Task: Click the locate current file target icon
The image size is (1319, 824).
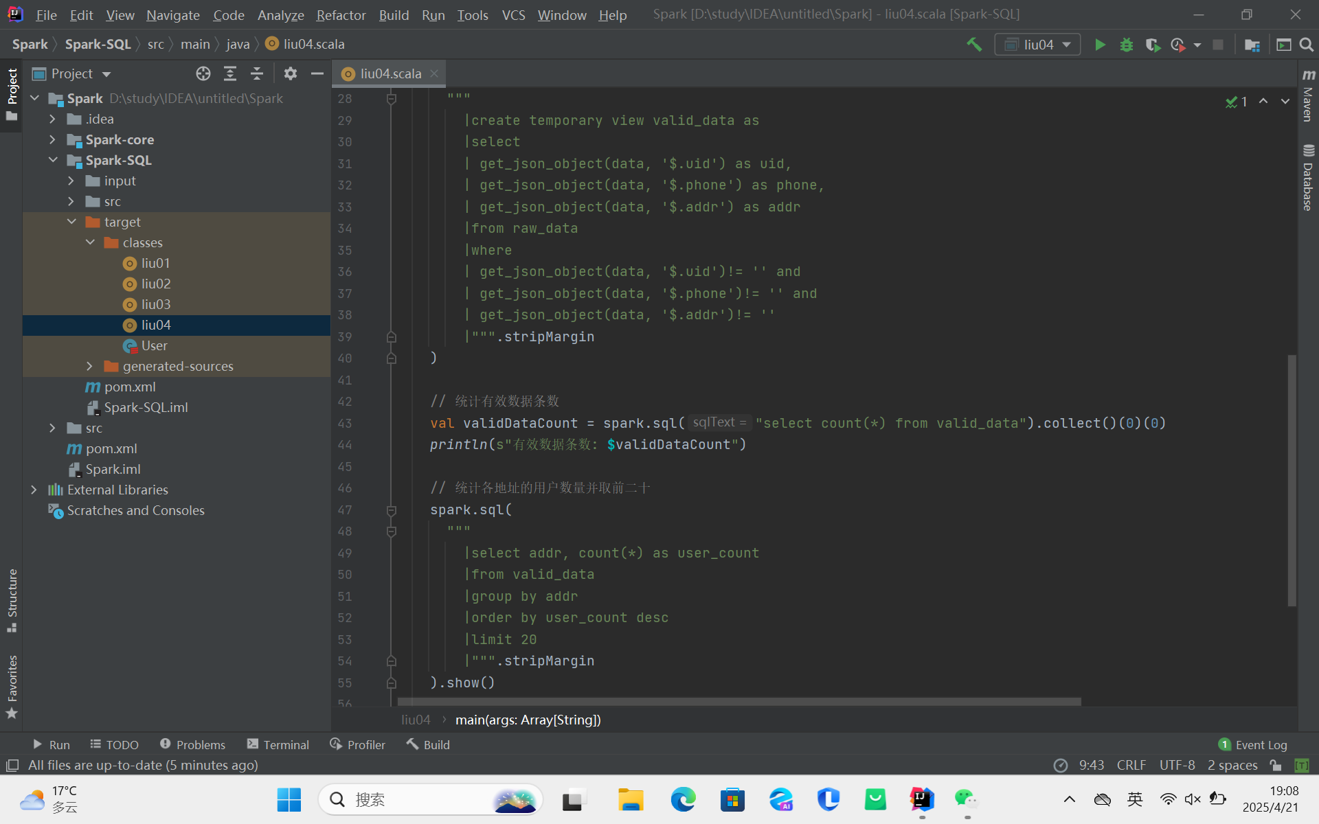Action: [x=203, y=73]
